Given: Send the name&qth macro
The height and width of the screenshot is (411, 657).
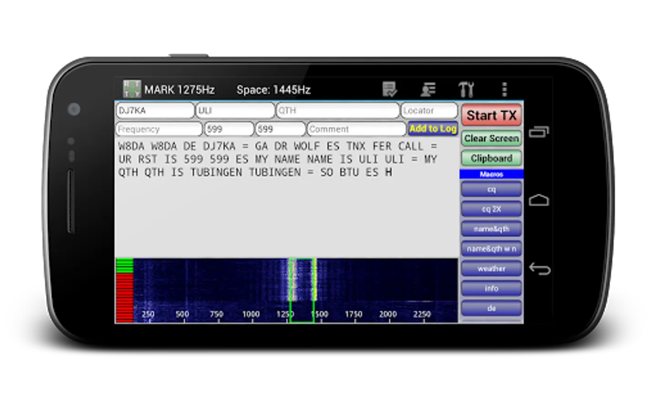Looking at the screenshot, I should tap(491, 229).
